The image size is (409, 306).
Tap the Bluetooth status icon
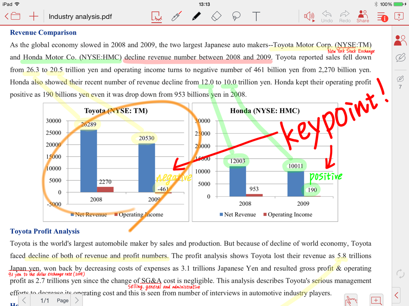coord(376,4)
